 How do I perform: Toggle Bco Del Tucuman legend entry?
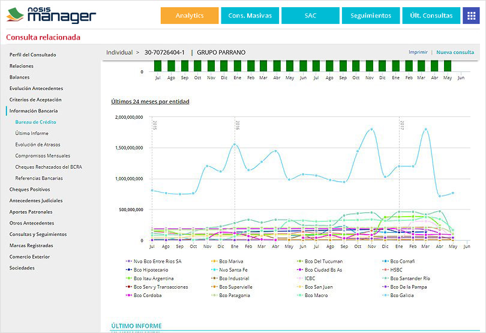(x=320, y=262)
